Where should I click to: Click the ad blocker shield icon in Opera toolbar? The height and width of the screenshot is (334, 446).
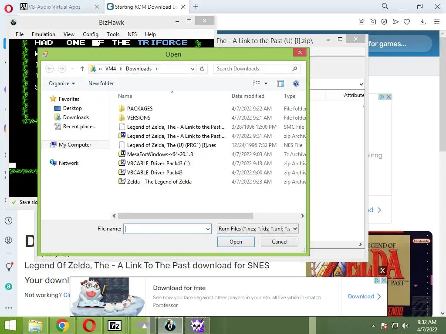[384, 22]
